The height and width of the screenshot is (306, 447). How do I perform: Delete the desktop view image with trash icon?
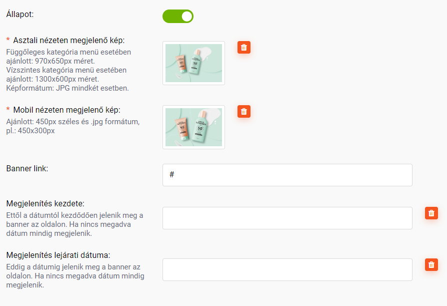coord(244,48)
